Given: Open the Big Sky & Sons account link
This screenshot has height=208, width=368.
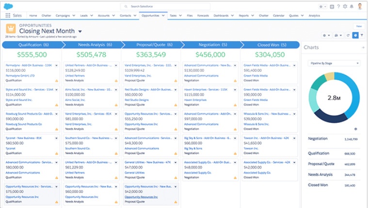Looking at the screenshot, I should [193, 149].
